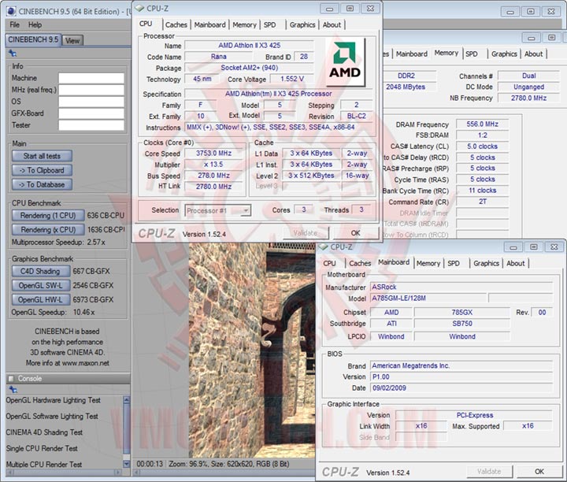Click Validate in front CPU-Z window

306,233
